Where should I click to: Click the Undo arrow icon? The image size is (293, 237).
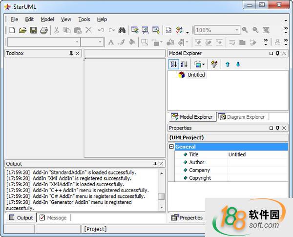click(x=101, y=30)
